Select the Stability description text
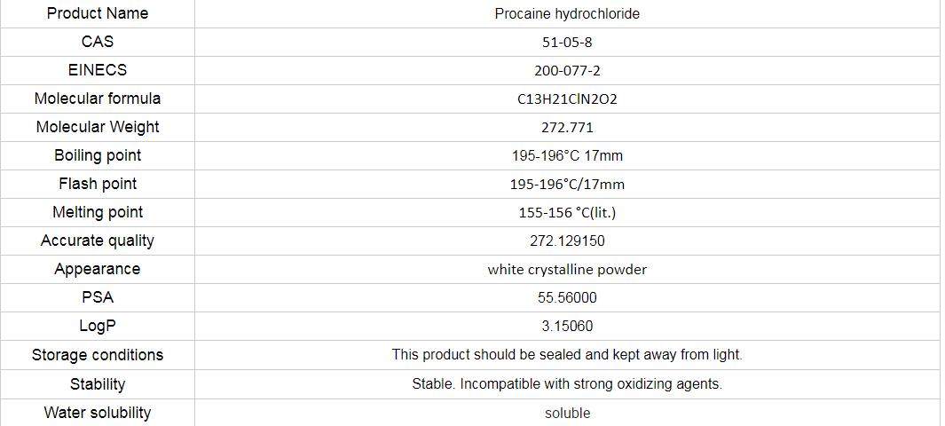Viewport: 945px width, 426px height. (567, 383)
